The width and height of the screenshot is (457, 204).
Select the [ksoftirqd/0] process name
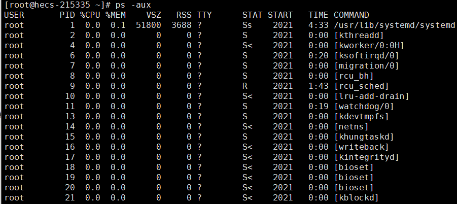coord(366,56)
